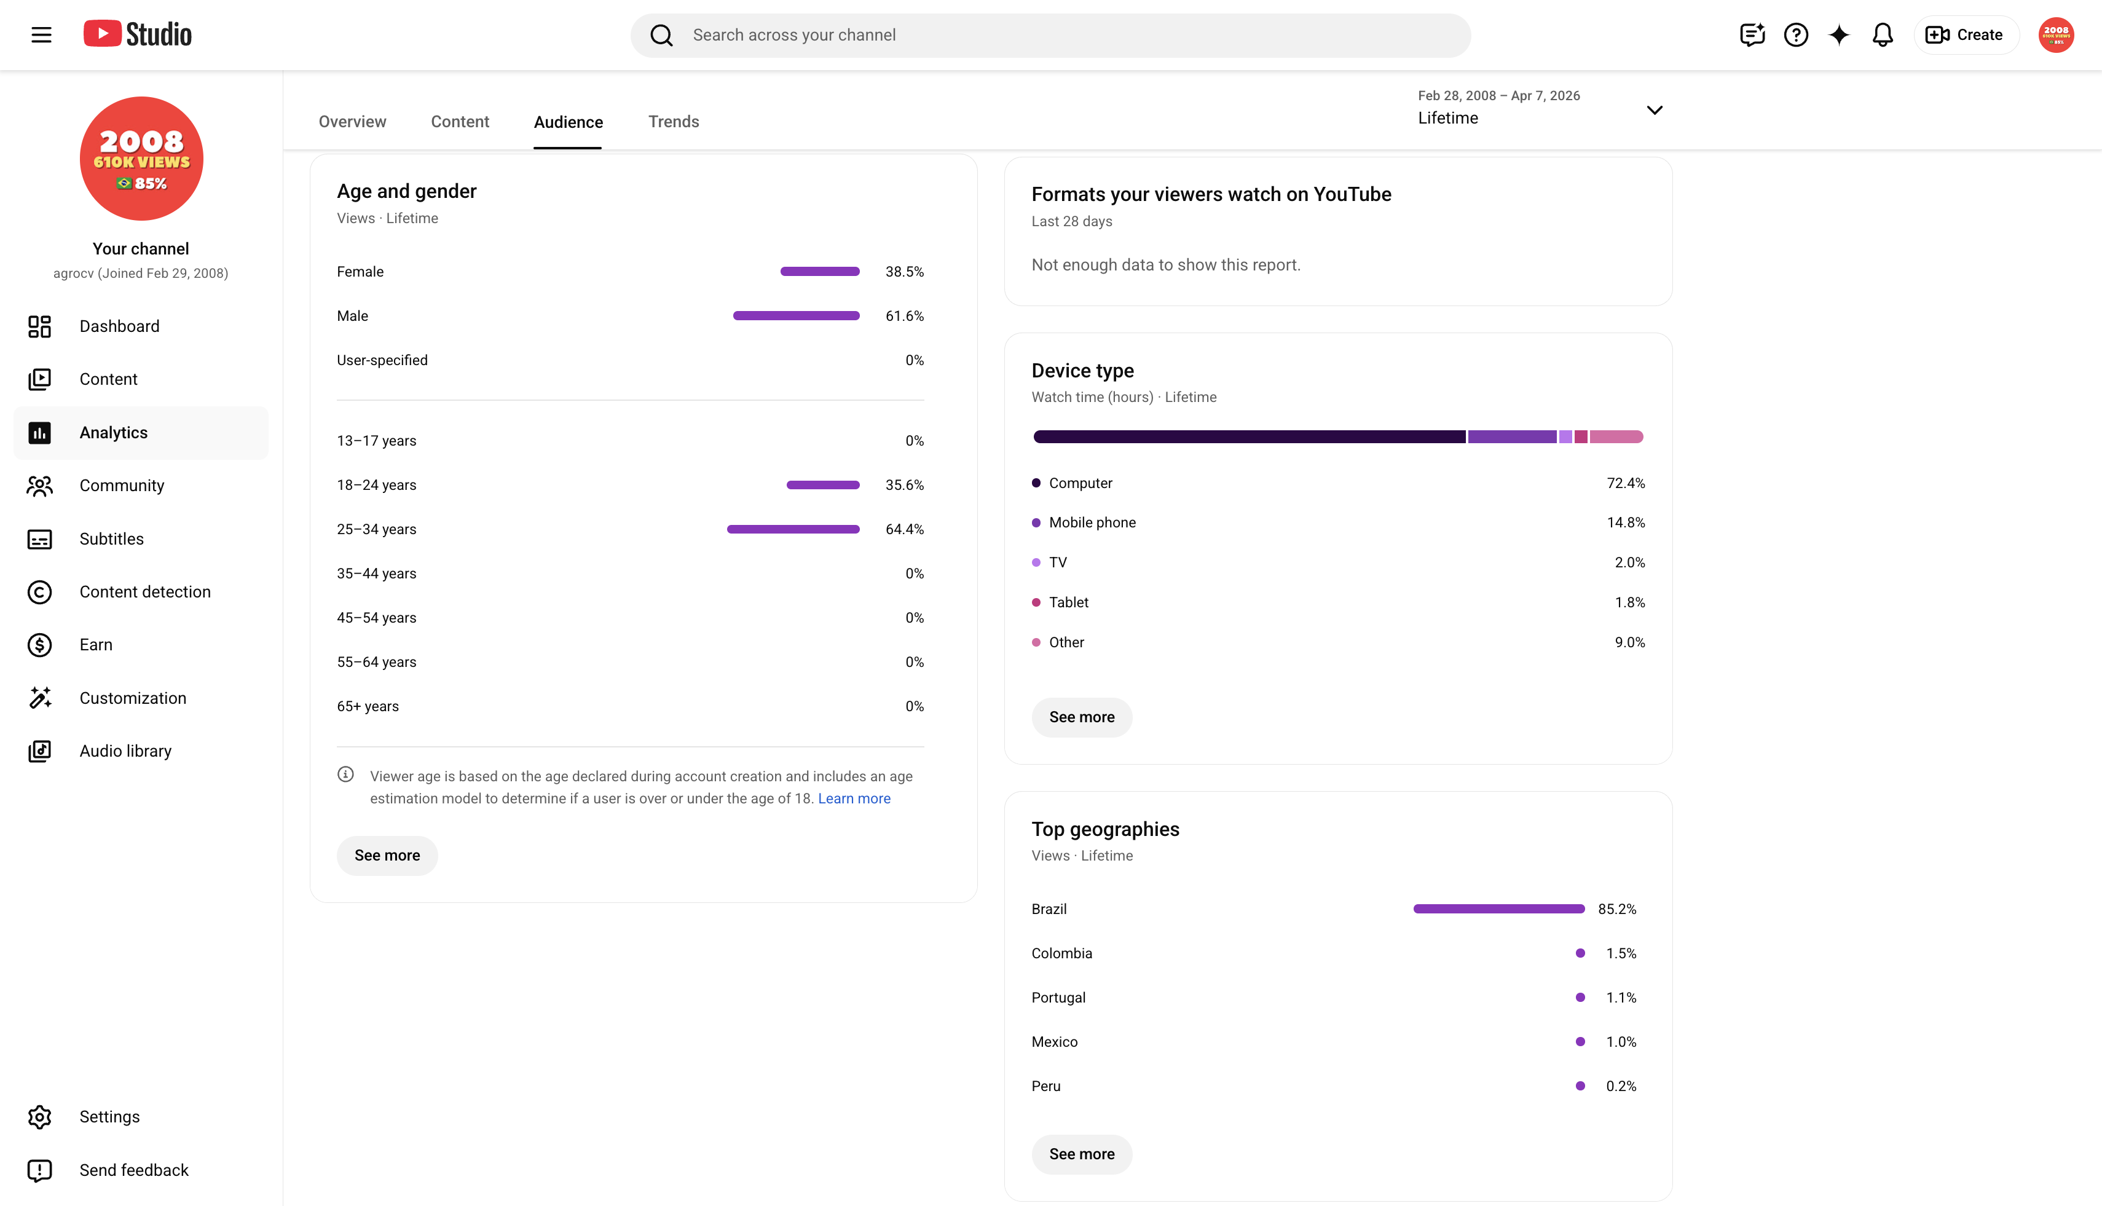Screen dimensions: 2102x1206
Task: Click the Dashboard sidebar icon
Action: [x=40, y=326]
